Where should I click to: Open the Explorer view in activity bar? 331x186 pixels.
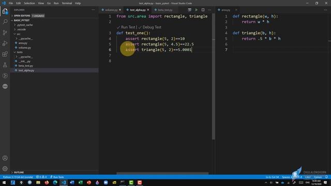[5, 11]
